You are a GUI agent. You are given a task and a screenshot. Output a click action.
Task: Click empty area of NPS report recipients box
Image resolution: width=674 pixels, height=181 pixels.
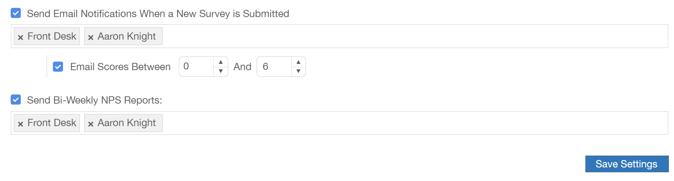click(415, 123)
